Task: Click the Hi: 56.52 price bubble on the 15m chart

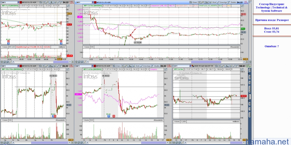Action: pos(53,76)
